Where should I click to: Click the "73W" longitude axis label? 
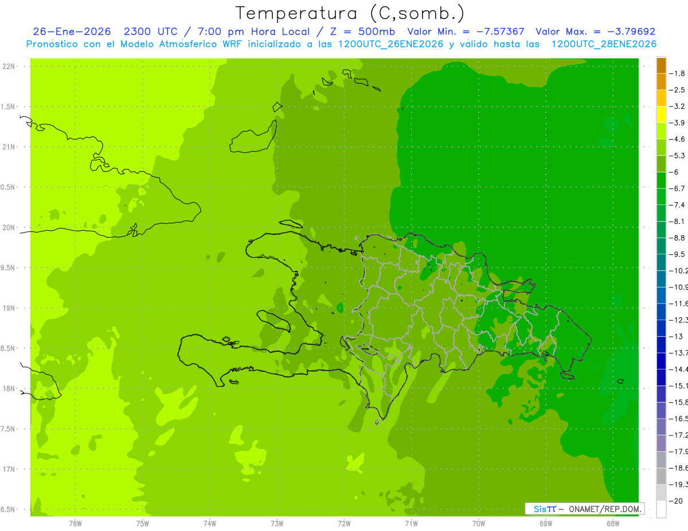[277, 524]
